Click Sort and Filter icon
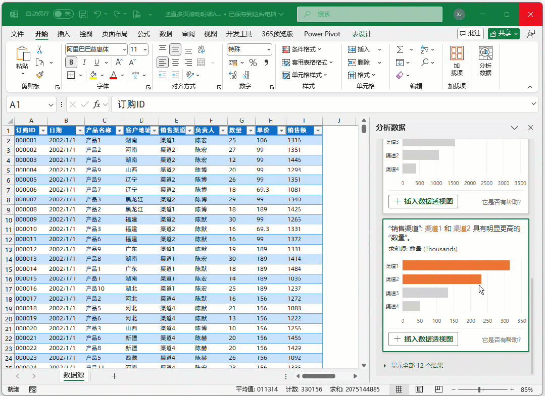The width and height of the screenshot is (545, 396). tap(424, 49)
